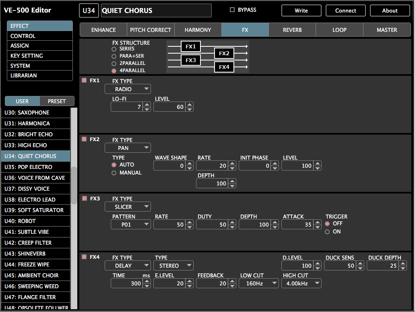The height and width of the screenshot is (312, 415).
Task: Click the Connect button
Action: (x=345, y=11)
